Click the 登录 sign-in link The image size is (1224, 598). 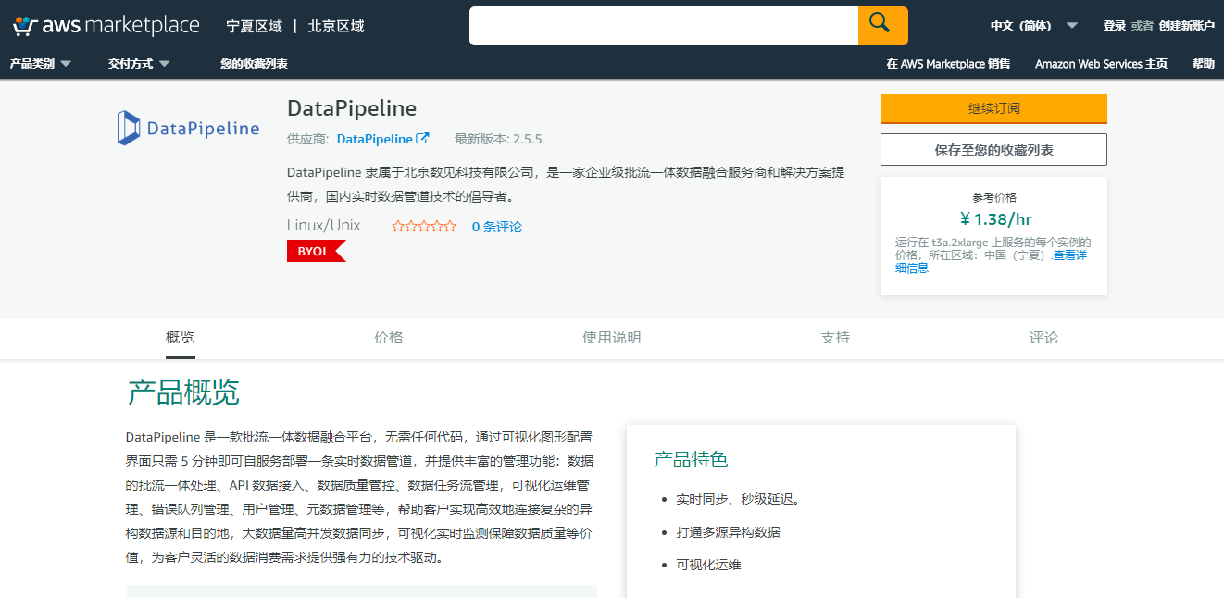tap(1114, 26)
